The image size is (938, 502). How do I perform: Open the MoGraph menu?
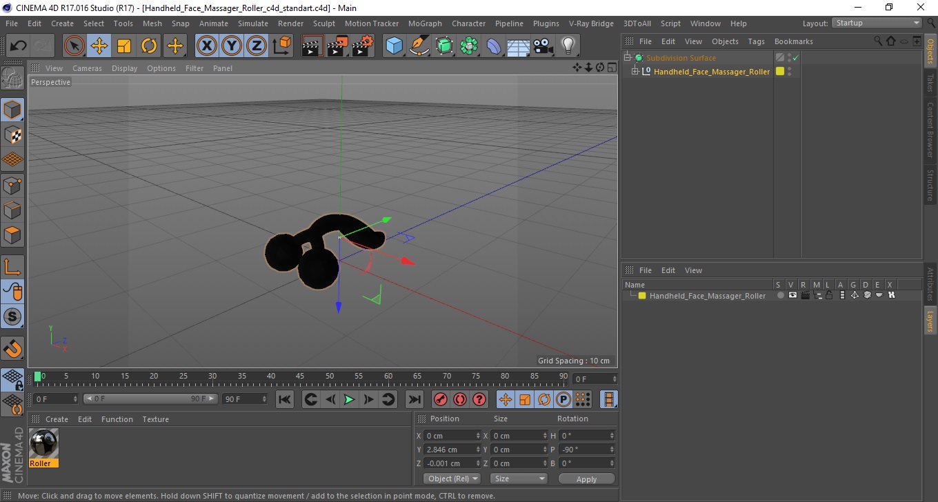(x=425, y=23)
